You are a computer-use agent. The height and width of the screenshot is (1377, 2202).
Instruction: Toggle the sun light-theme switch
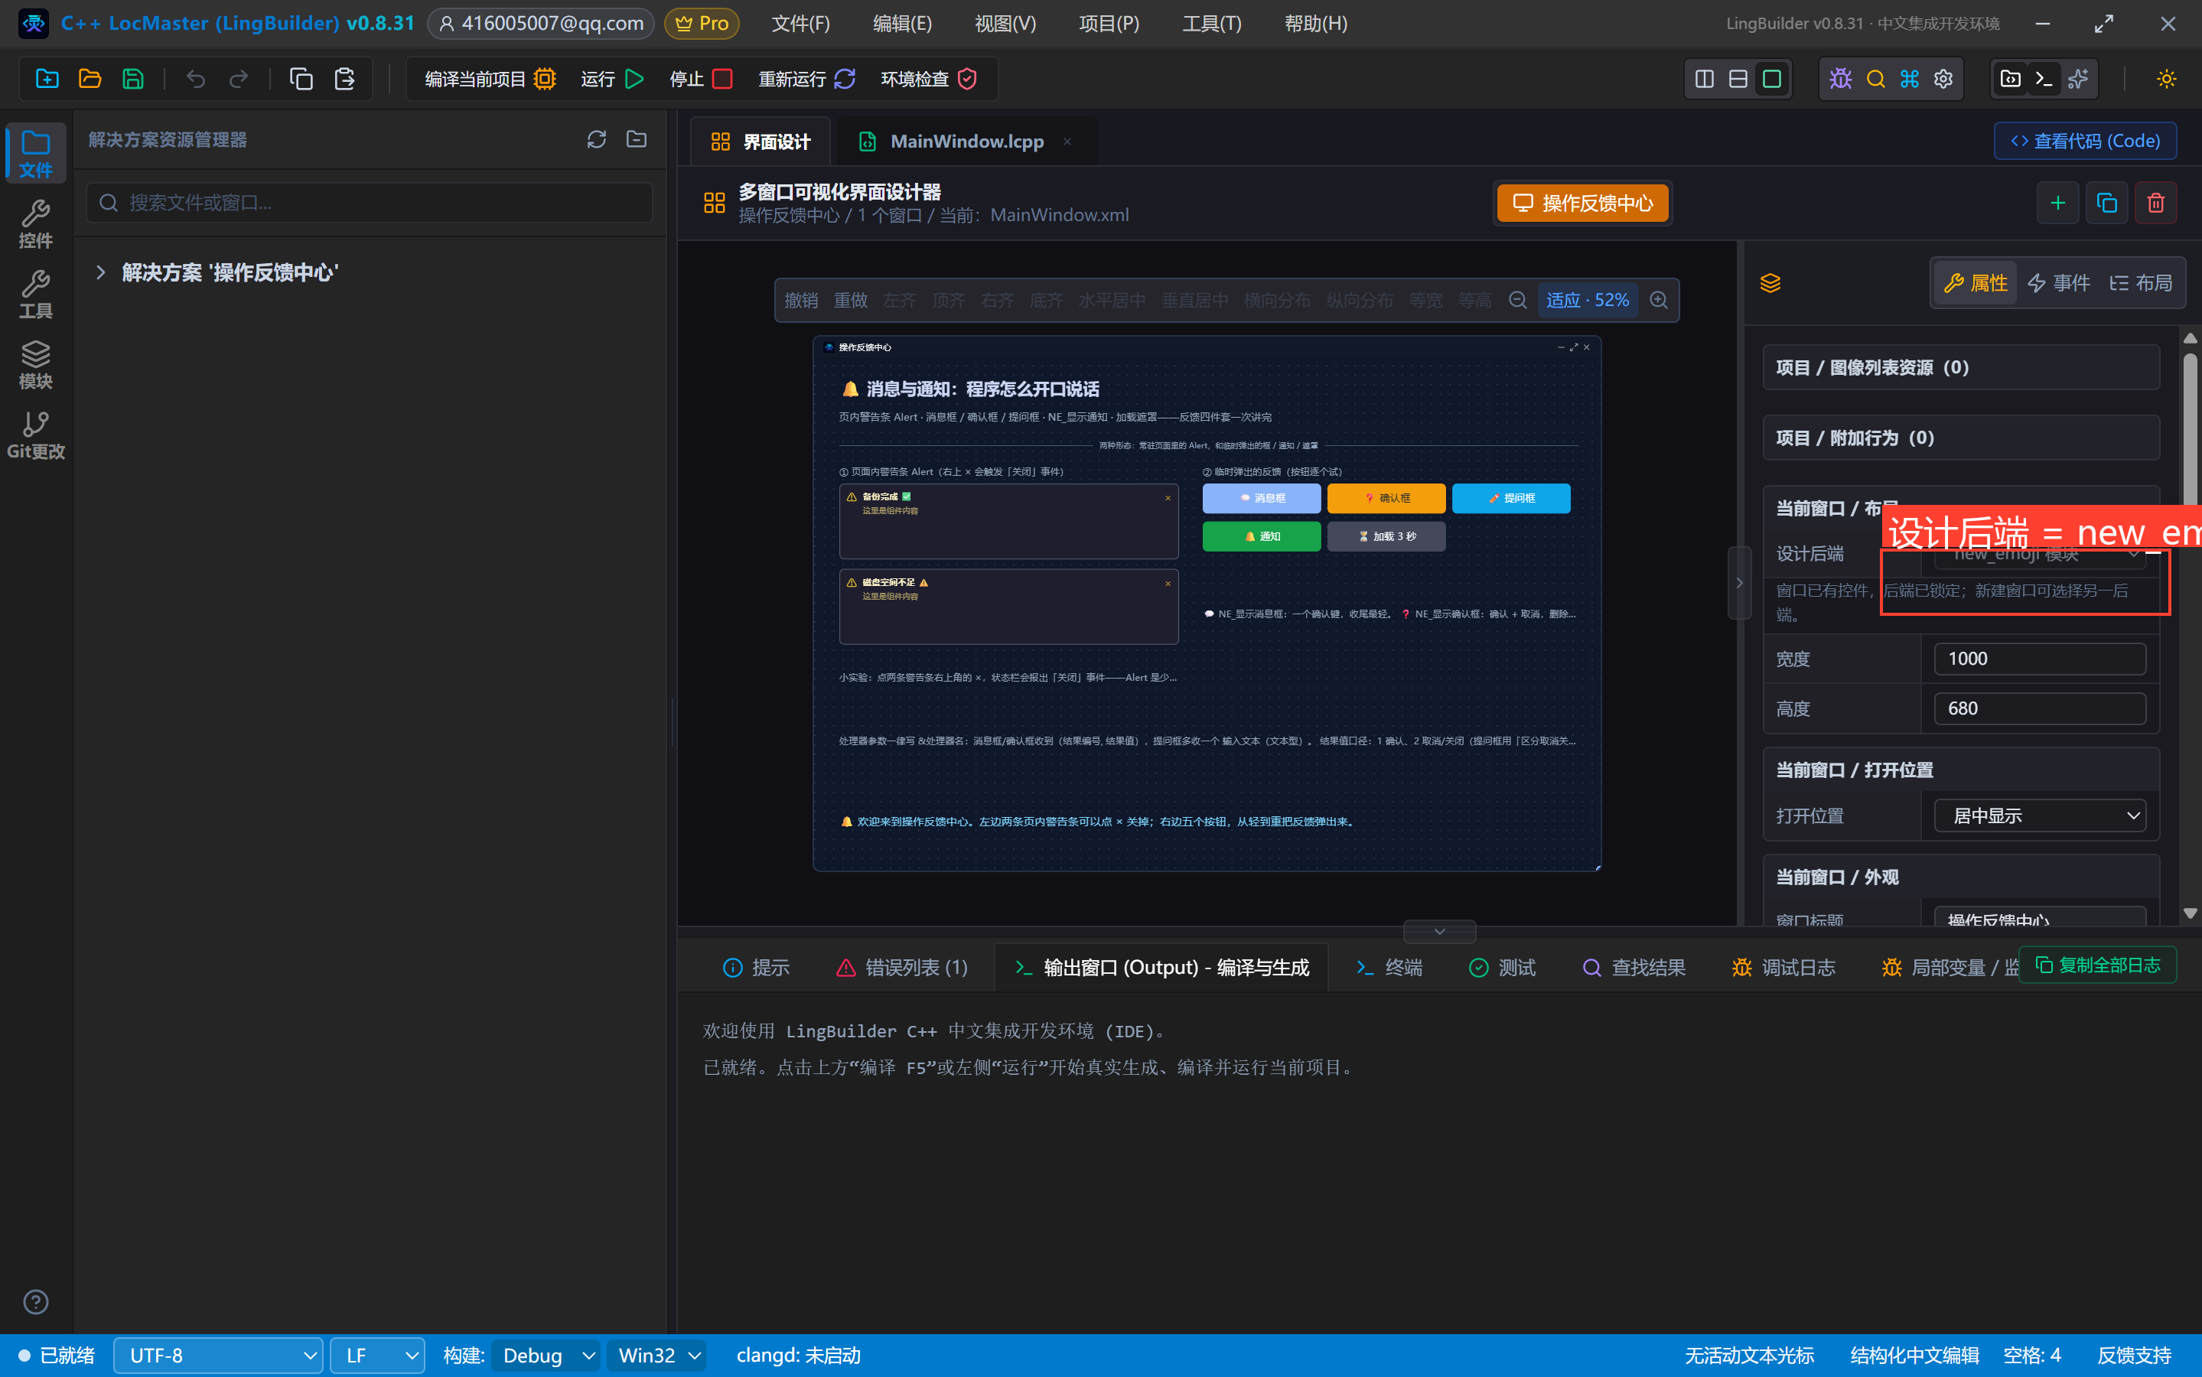2167,80
